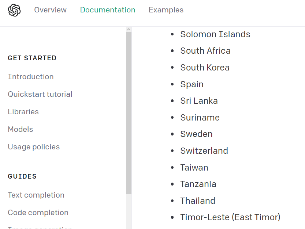Go to the Examples tab
This screenshot has height=229, width=305.
click(166, 10)
